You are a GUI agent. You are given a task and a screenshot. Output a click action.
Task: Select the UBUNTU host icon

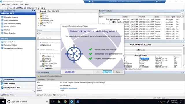pyautogui.click(x=43, y=59)
